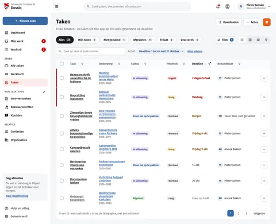
Task: Check the Hoorzitting inplannen row checkbox
Action: coord(62,97)
